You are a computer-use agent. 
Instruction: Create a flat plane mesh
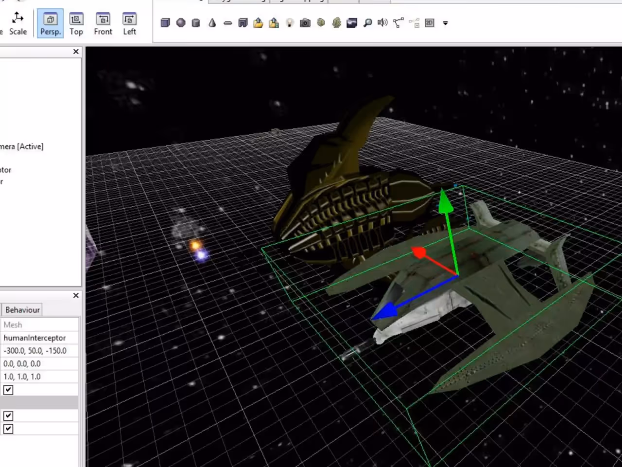coord(227,22)
